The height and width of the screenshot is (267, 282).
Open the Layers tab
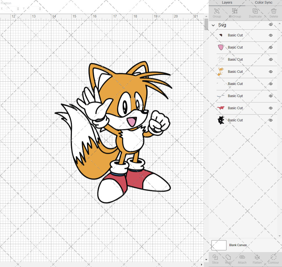click(x=227, y=3)
